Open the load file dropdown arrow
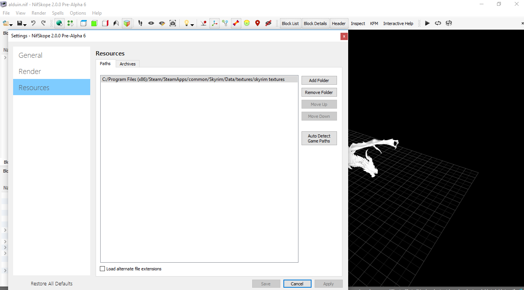This screenshot has height=290, width=524. (x=11, y=25)
